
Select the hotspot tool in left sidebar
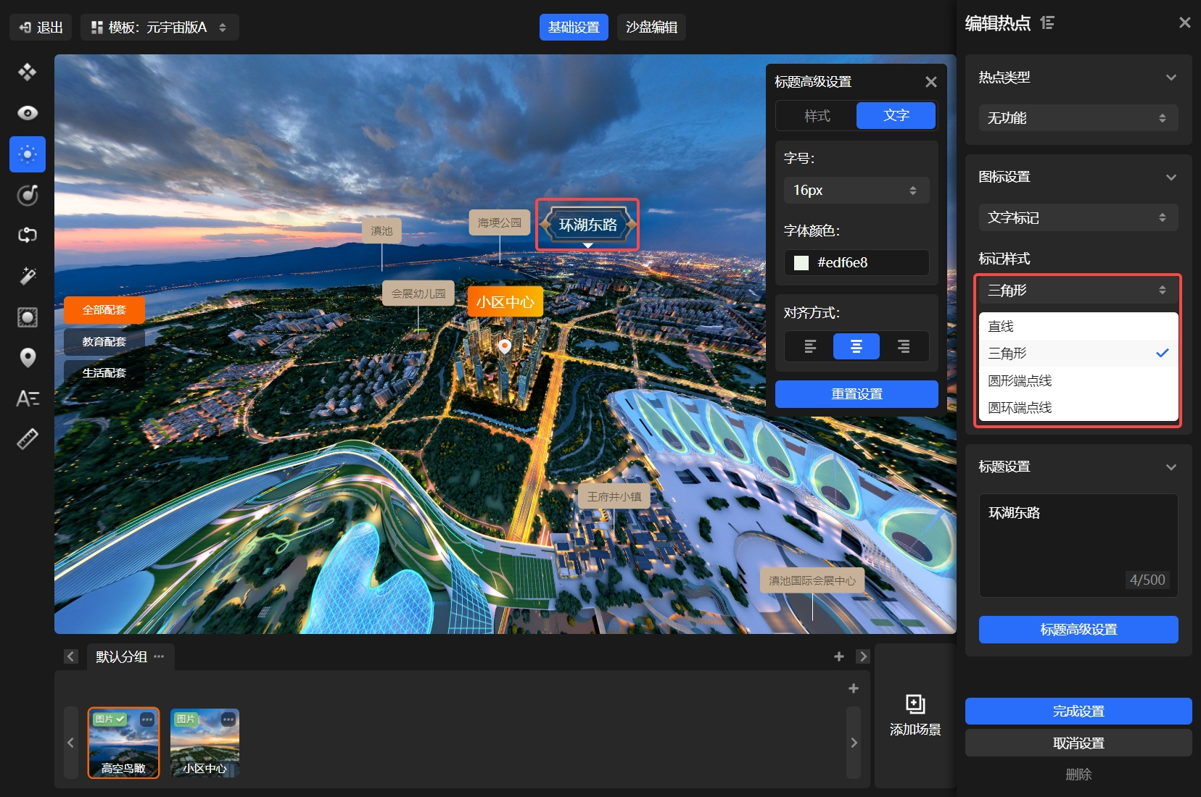pyautogui.click(x=28, y=154)
